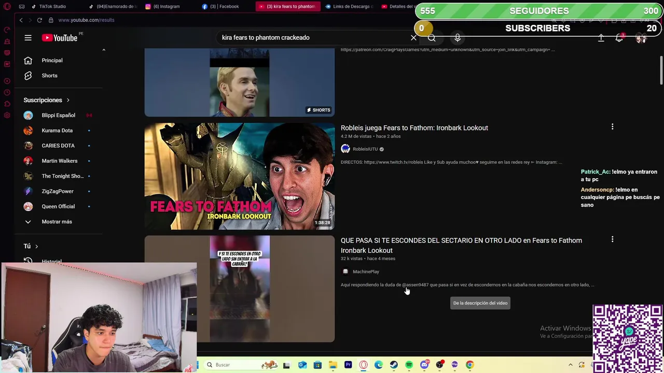664x373 pixels.
Task: Play Fears to Fathom Ironbark thumbnail
Action: [x=240, y=176]
